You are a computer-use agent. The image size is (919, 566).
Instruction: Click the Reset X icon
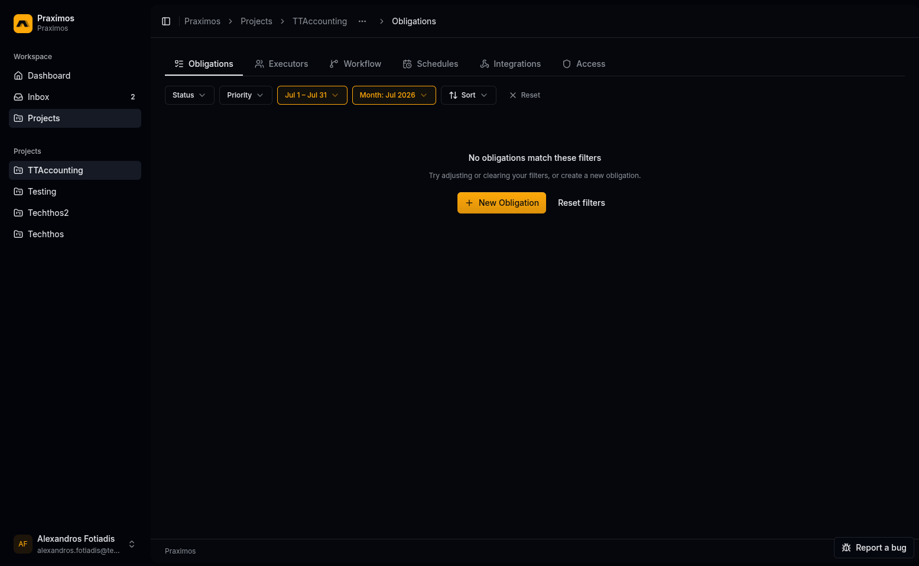click(513, 95)
